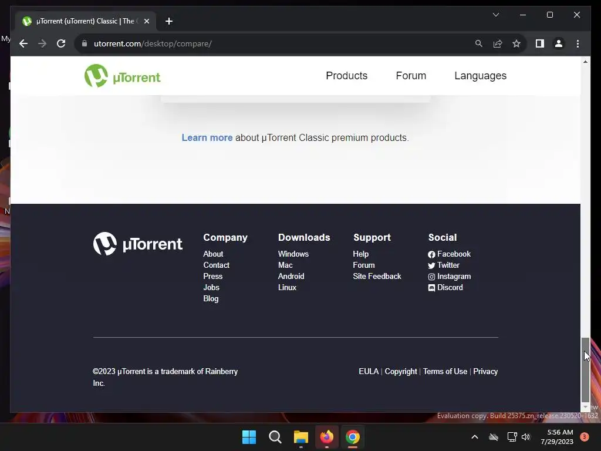The image size is (601, 451).
Task: Select the µTorrent Classic browser tab
Action: pyautogui.click(x=86, y=21)
